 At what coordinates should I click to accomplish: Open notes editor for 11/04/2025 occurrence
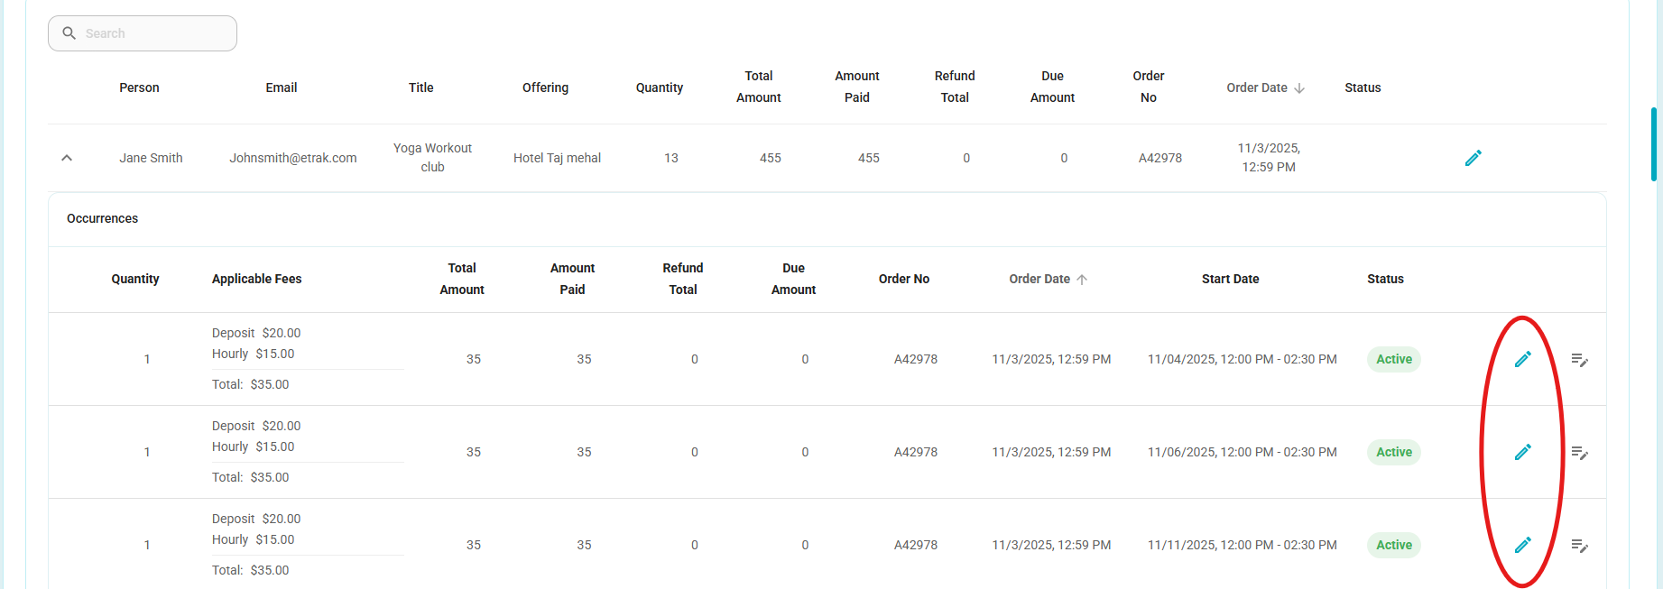click(x=1579, y=360)
